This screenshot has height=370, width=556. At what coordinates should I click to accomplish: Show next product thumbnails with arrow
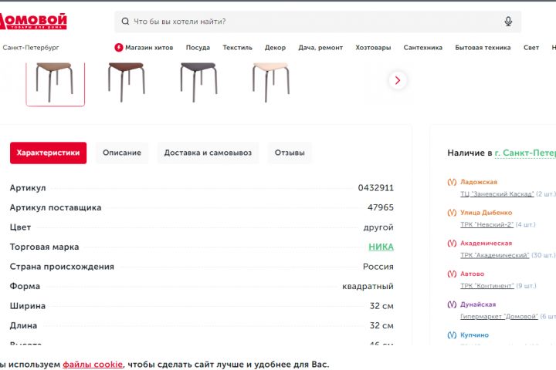[398, 80]
